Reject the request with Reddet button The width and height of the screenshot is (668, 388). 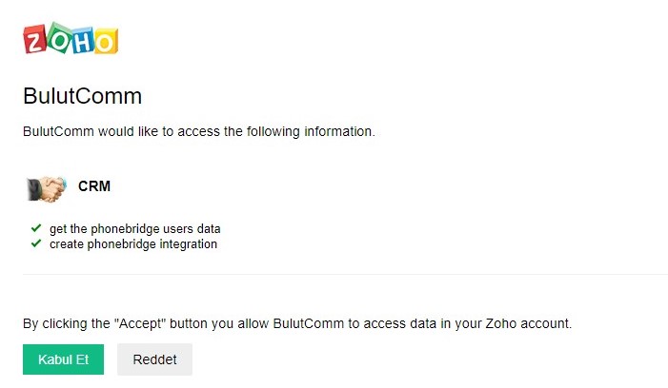coord(154,359)
